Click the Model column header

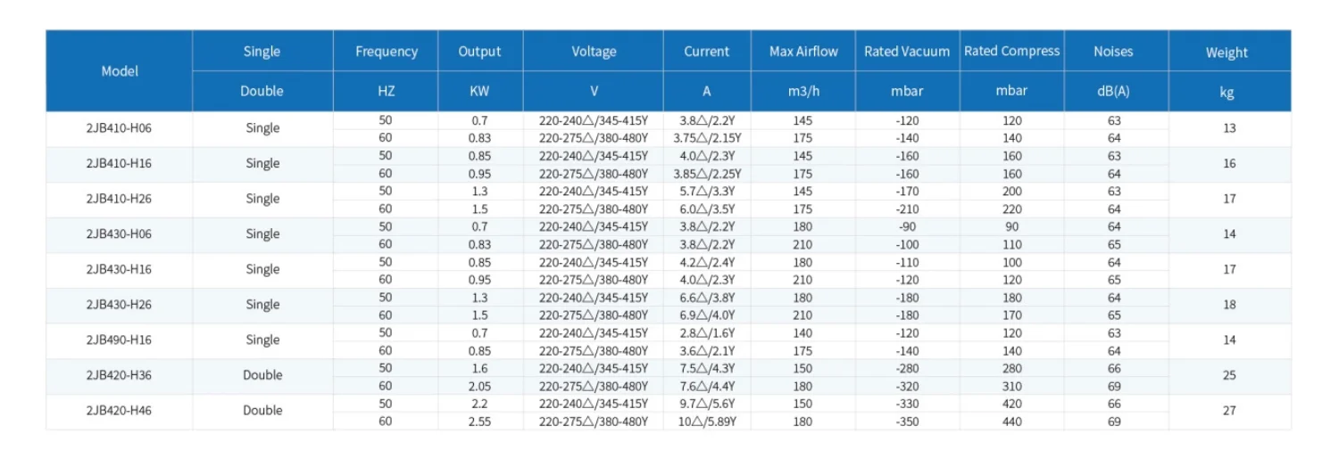pos(120,71)
